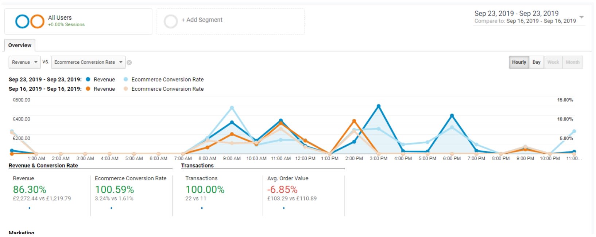The width and height of the screenshot is (596, 237).
Task: Expand the date range picker arrow
Action: click(581, 17)
